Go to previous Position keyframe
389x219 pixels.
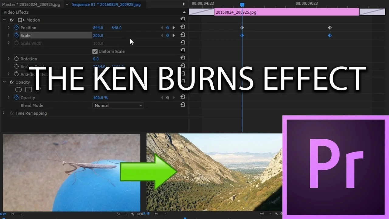[162, 28]
